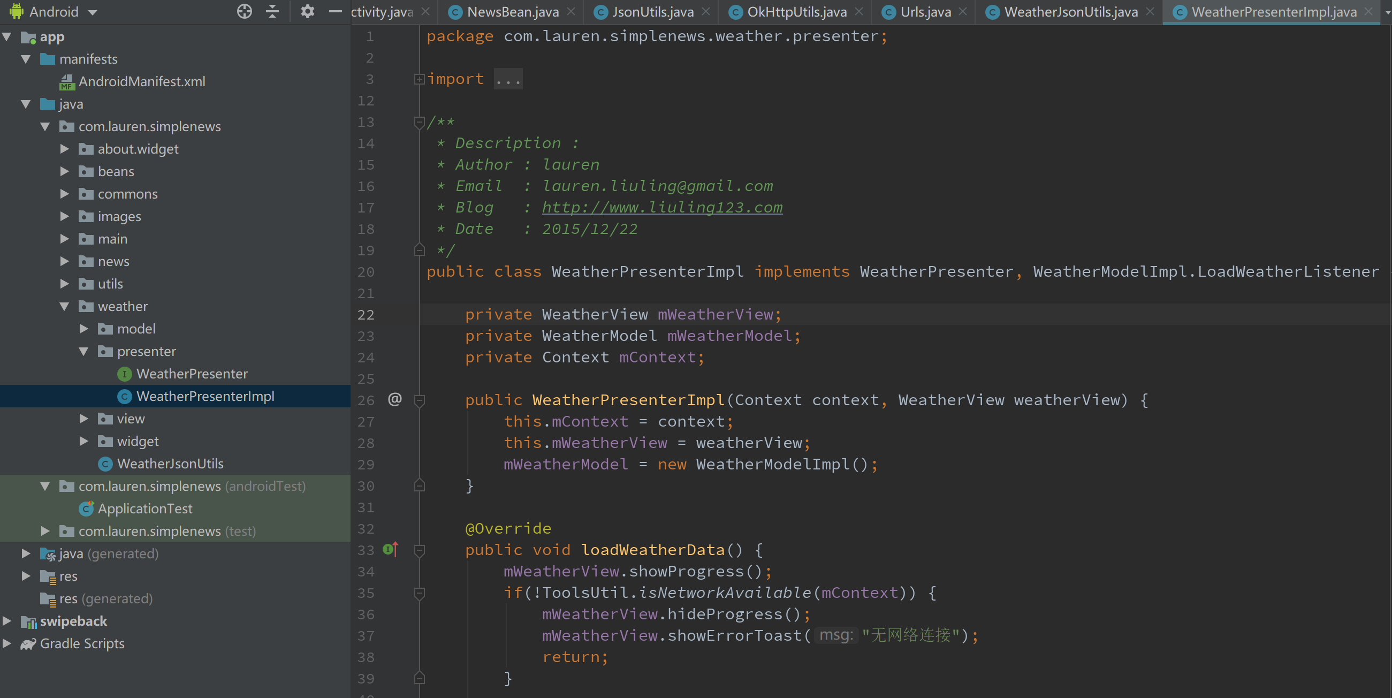Hide the project panel using minus icon
The image size is (1392, 698).
(x=335, y=11)
